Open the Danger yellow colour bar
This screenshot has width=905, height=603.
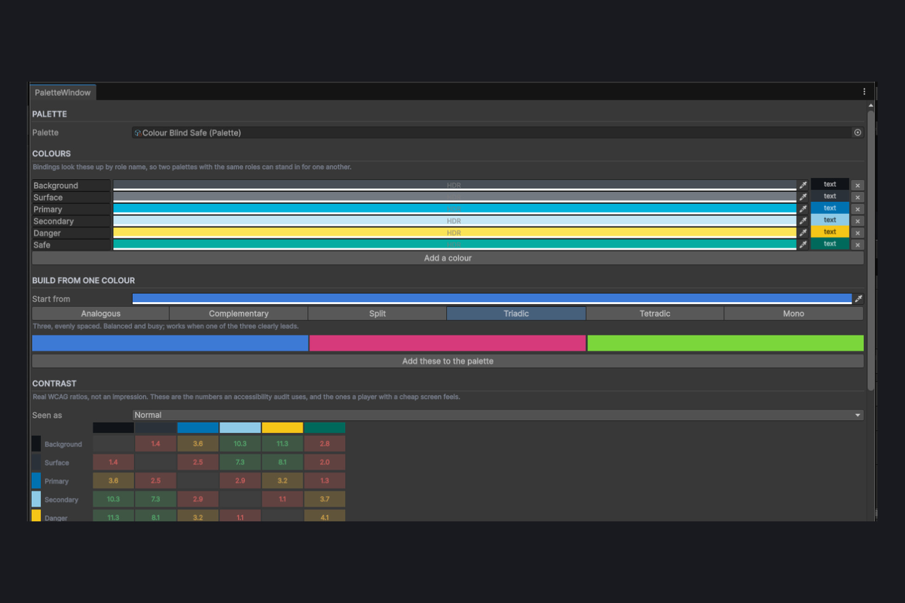[x=455, y=233]
